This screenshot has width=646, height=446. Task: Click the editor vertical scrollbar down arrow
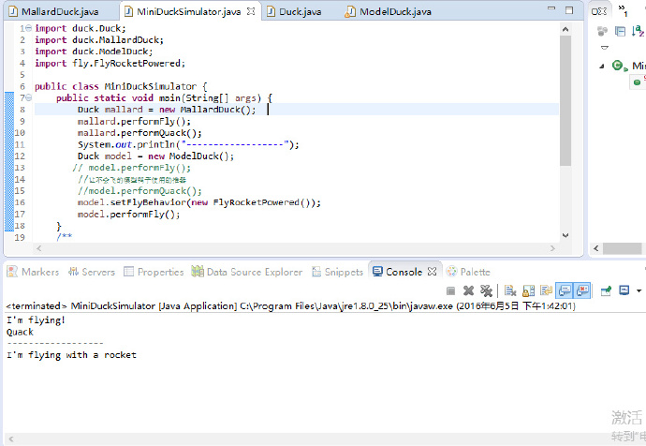click(565, 235)
